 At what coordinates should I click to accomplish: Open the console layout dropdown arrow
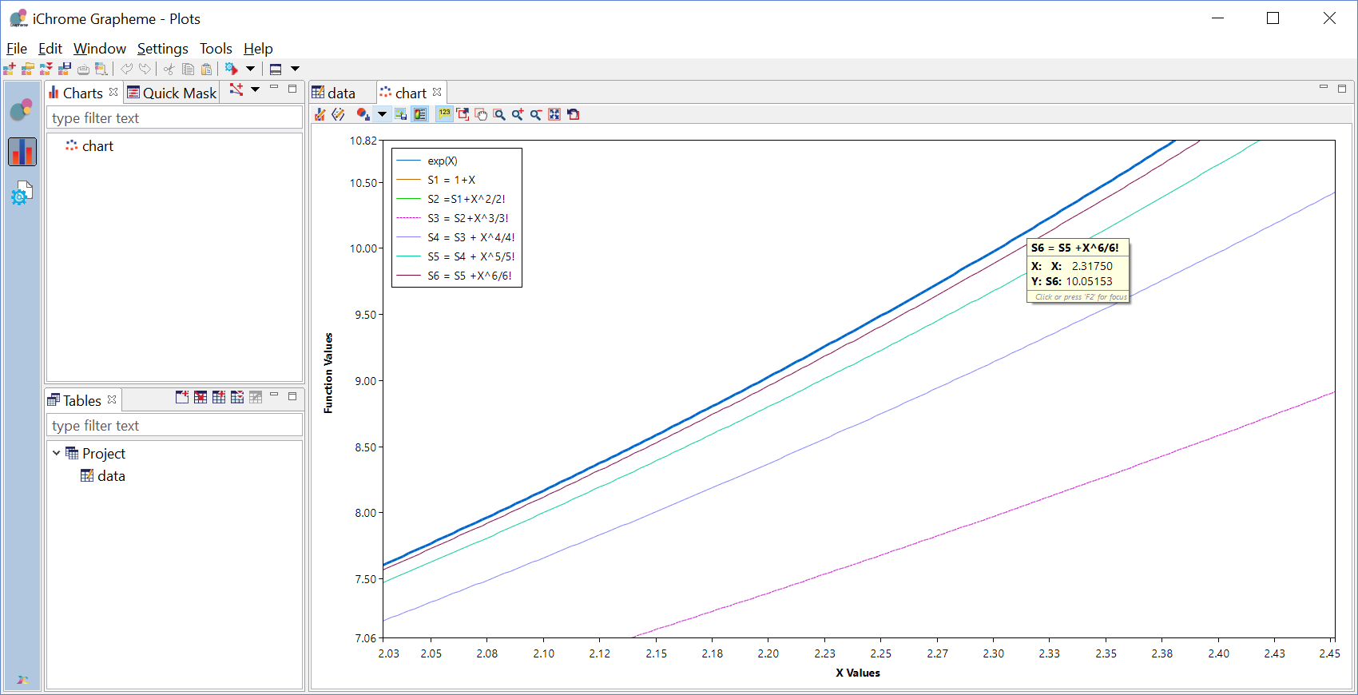pyautogui.click(x=295, y=69)
